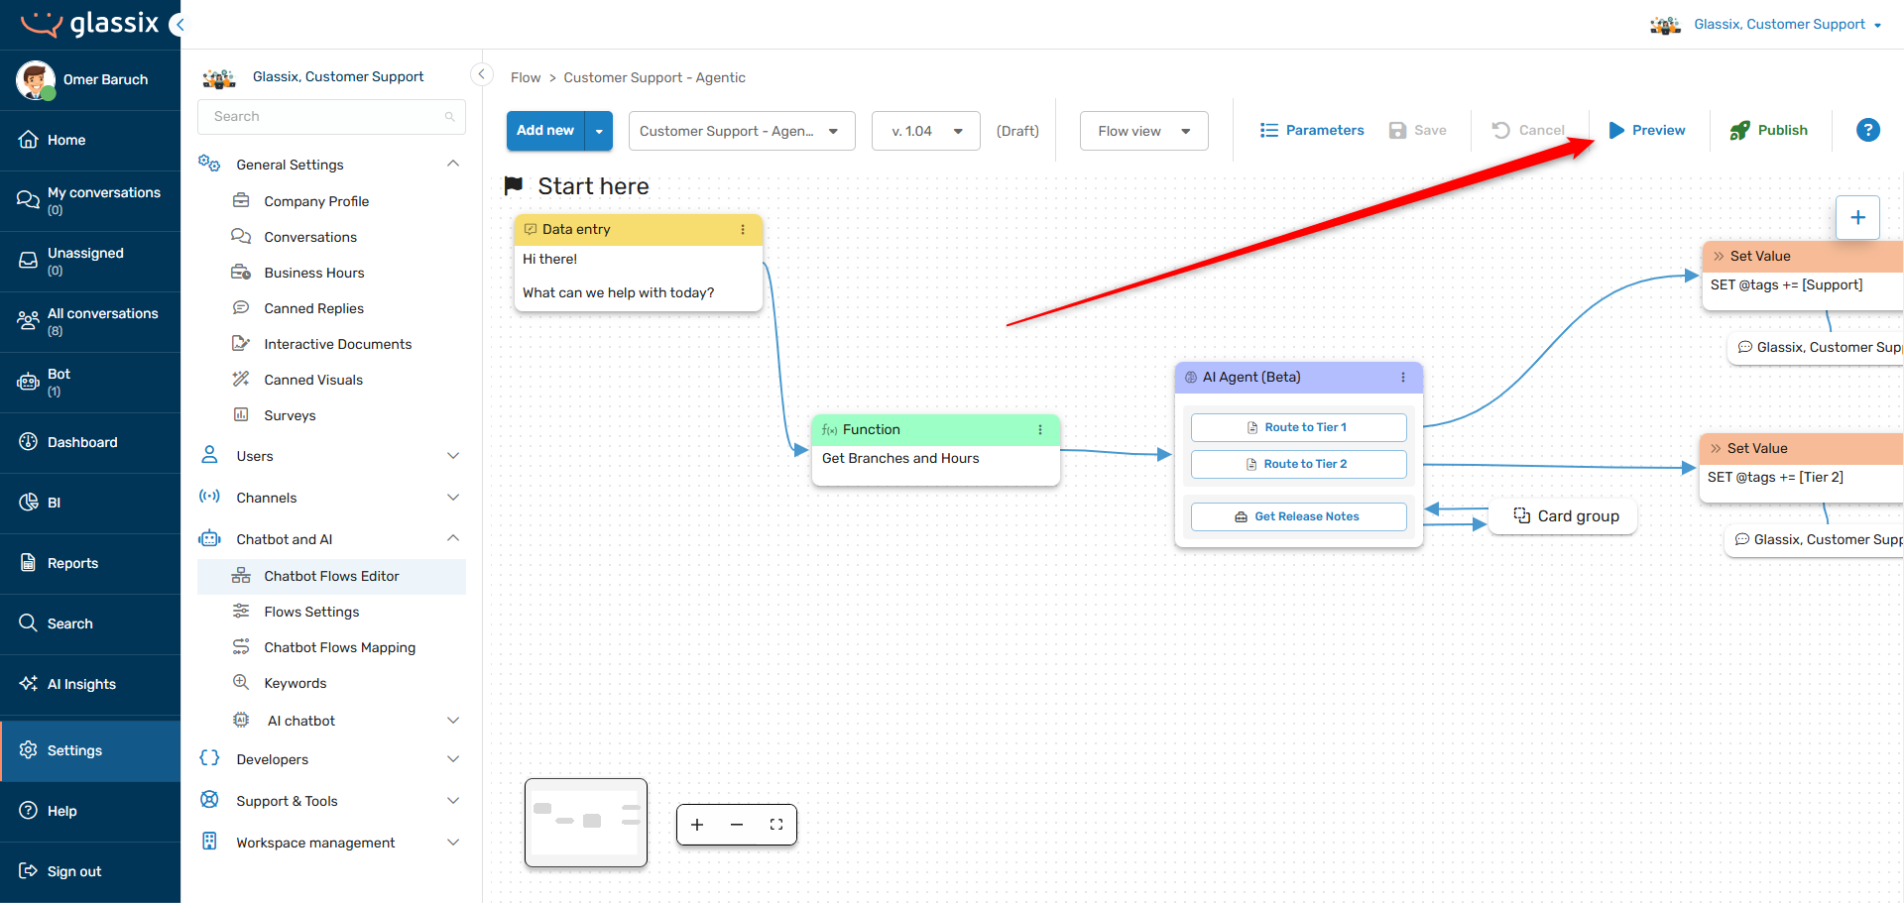Open AI Agent (Beta) card options menu
Screen dimensions: 1904x903
point(1403,377)
